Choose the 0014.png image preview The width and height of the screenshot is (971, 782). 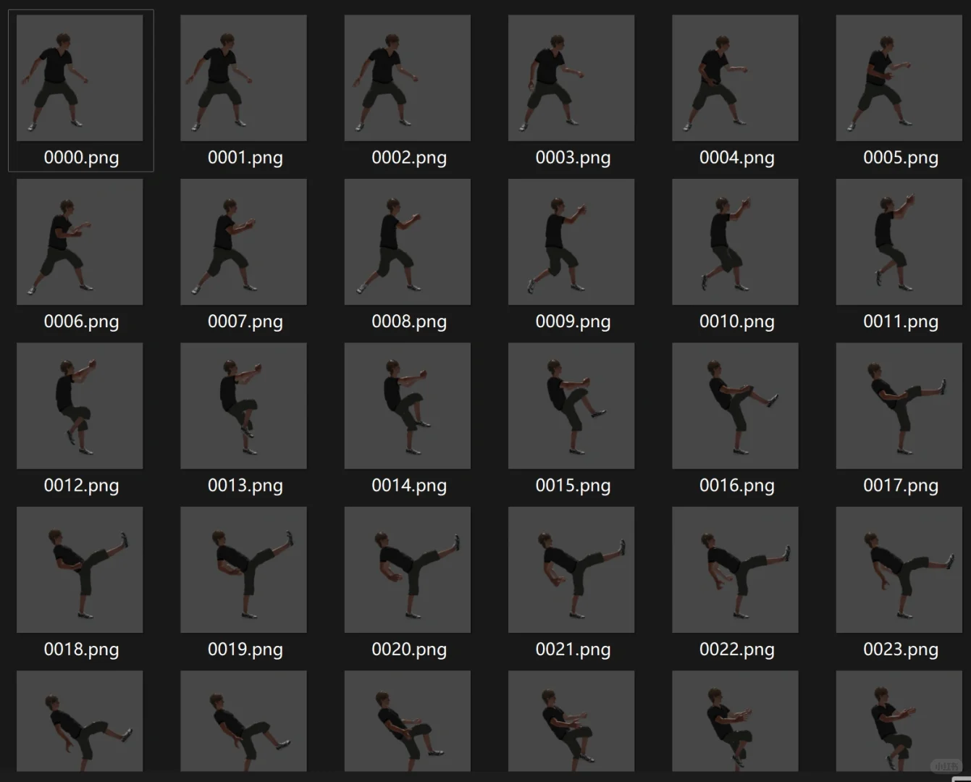point(408,406)
